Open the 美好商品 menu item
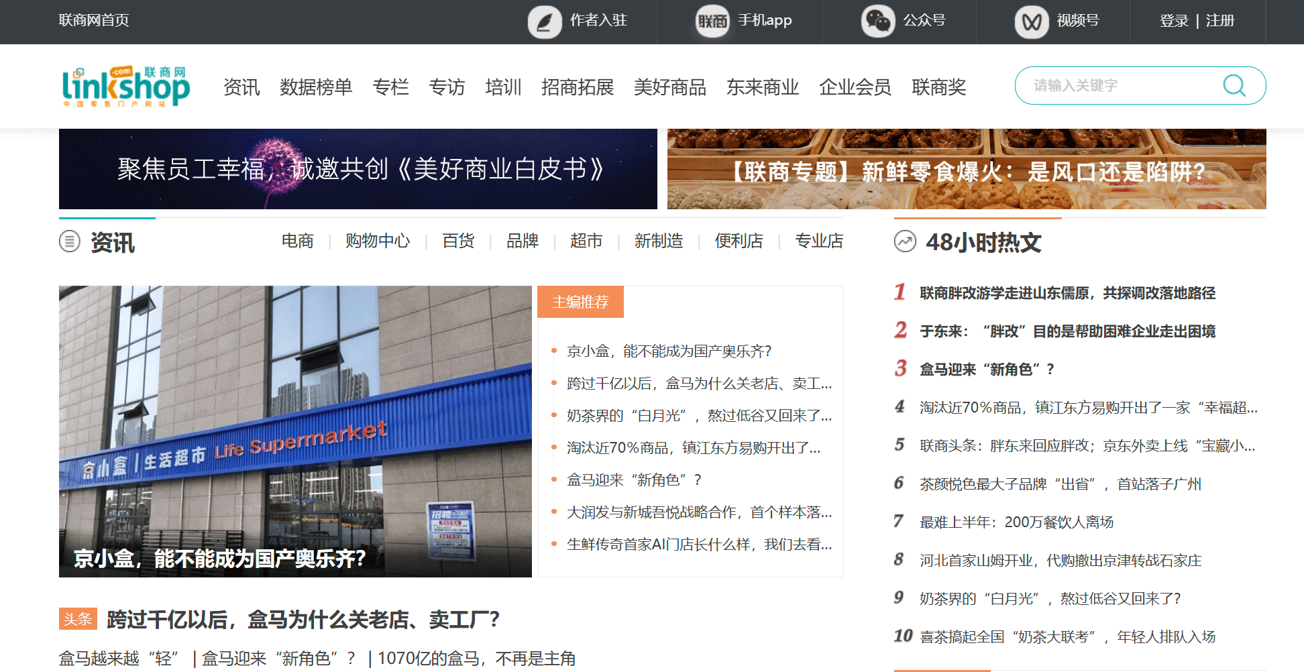Viewport: 1304px width, 672px height. point(670,87)
